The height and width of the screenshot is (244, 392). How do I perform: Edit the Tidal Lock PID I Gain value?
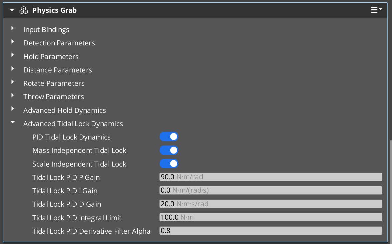[270, 191]
